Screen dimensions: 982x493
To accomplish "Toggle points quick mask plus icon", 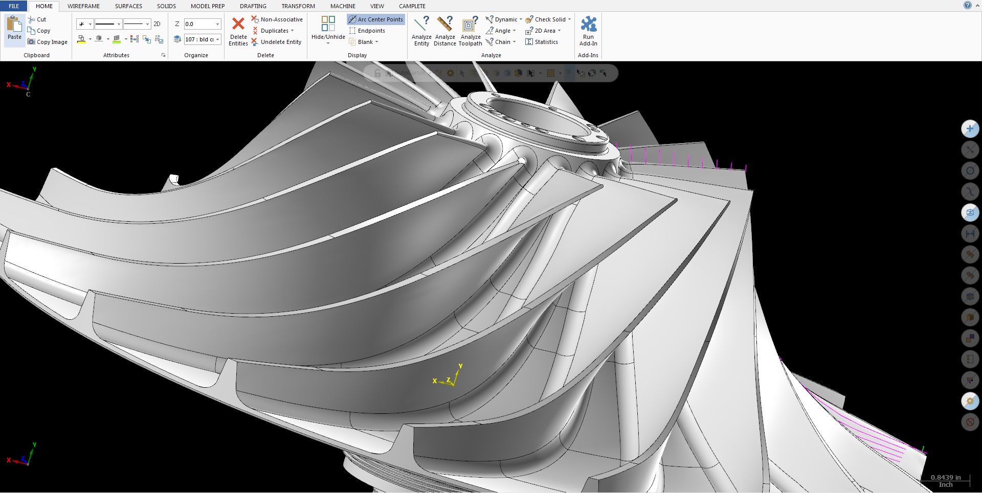I will 970,129.
